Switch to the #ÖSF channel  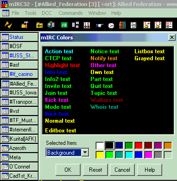click(19, 46)
